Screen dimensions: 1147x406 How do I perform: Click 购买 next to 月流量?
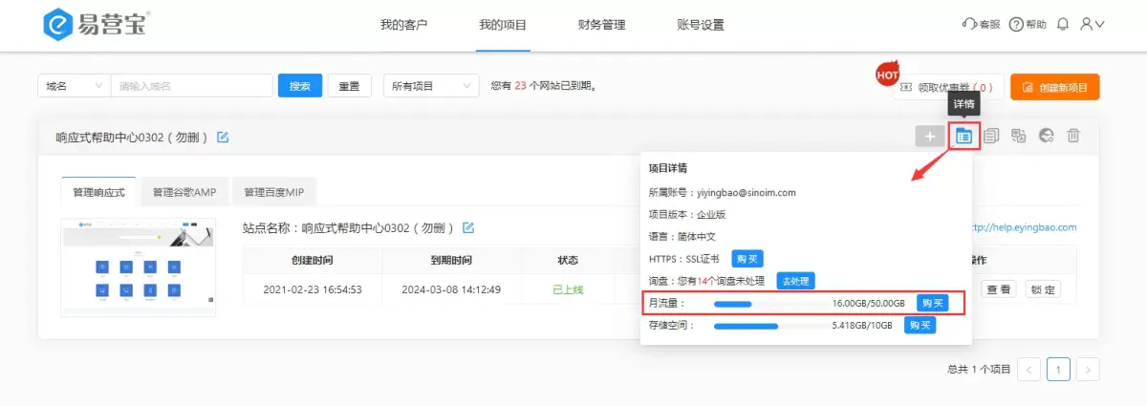coord(932,303)
